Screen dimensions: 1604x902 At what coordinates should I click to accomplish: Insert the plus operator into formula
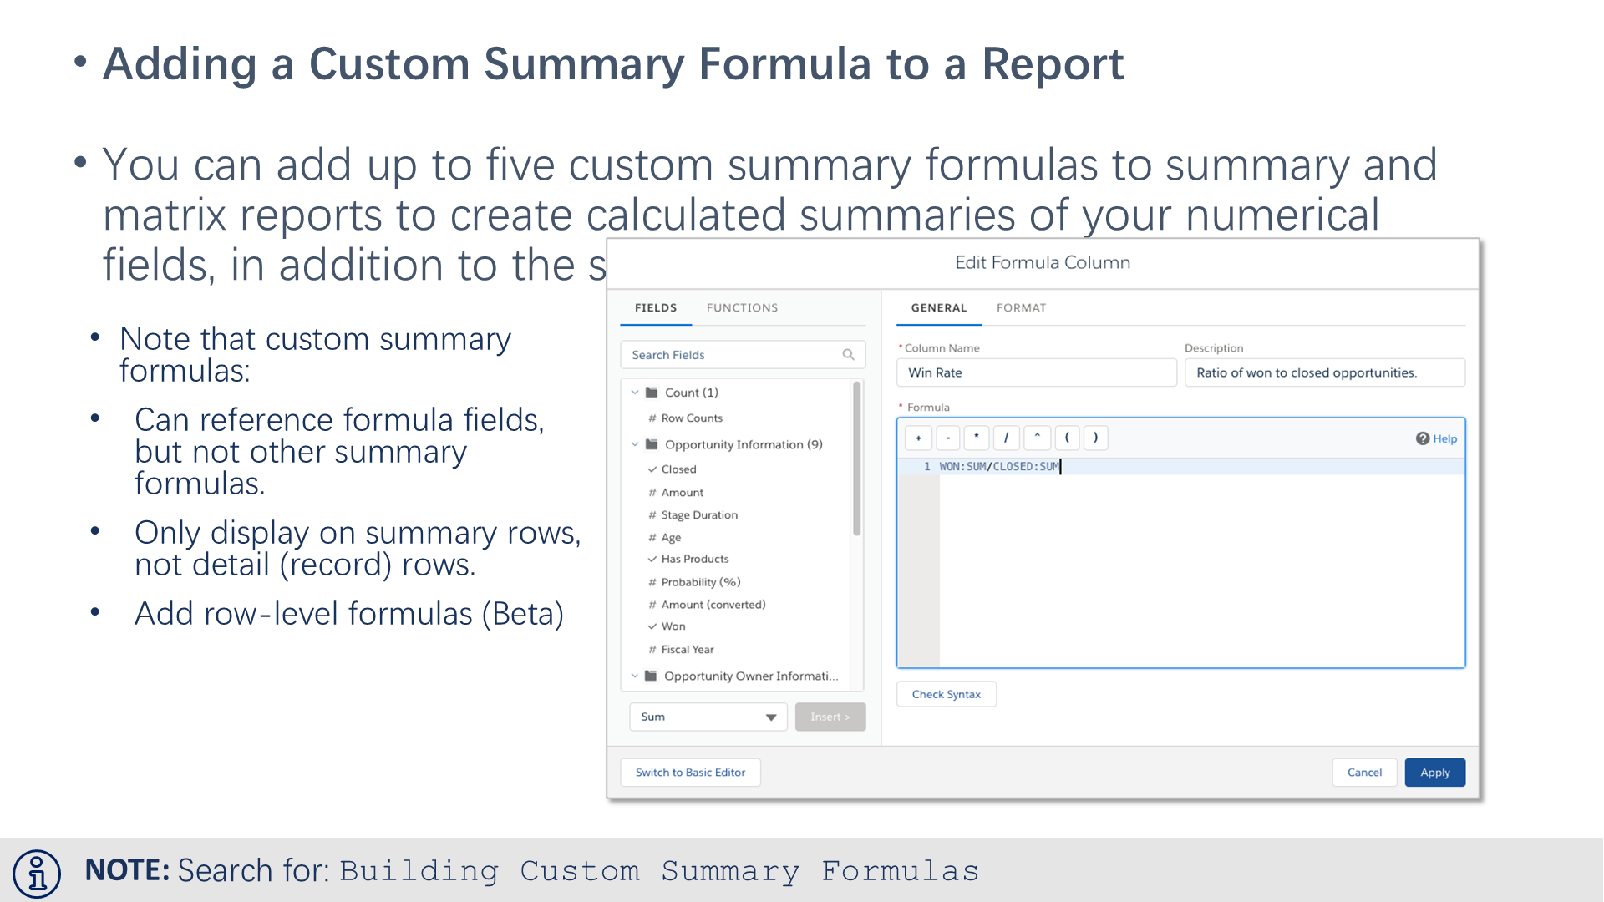918,438
